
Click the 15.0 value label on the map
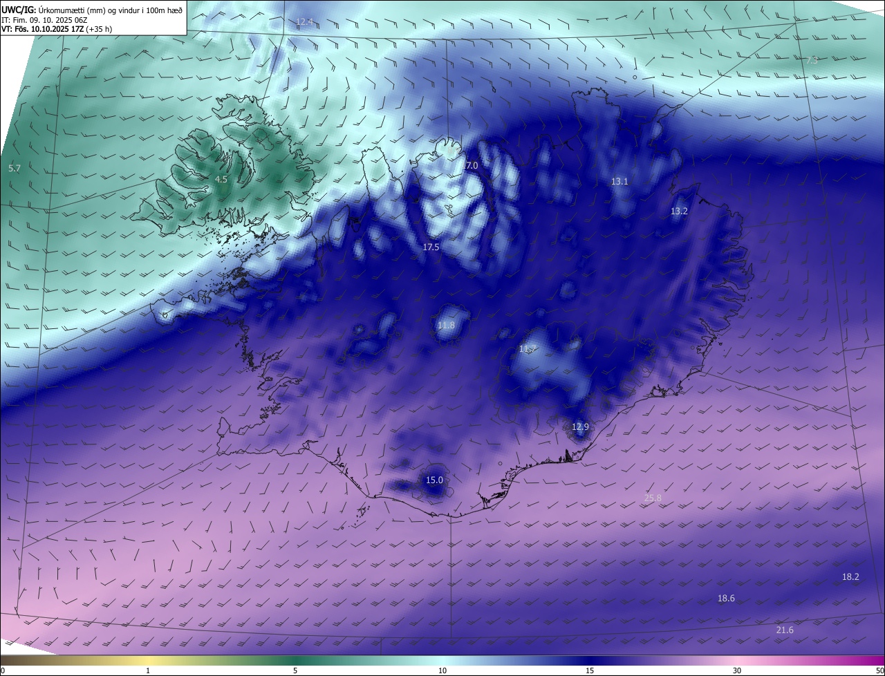pos(434,480)
